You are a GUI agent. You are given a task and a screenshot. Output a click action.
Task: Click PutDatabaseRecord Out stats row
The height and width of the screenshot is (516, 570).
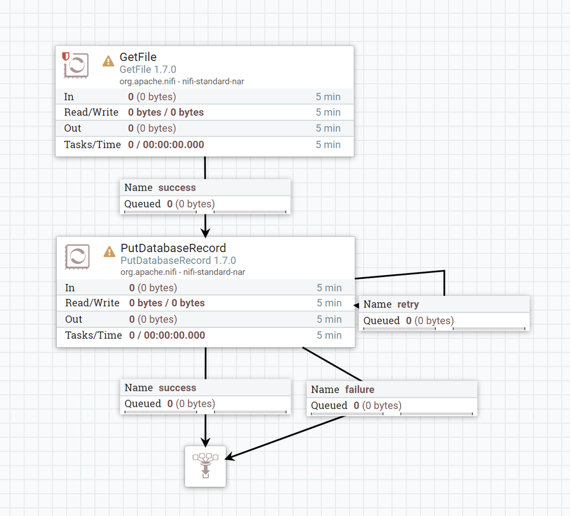206,319
